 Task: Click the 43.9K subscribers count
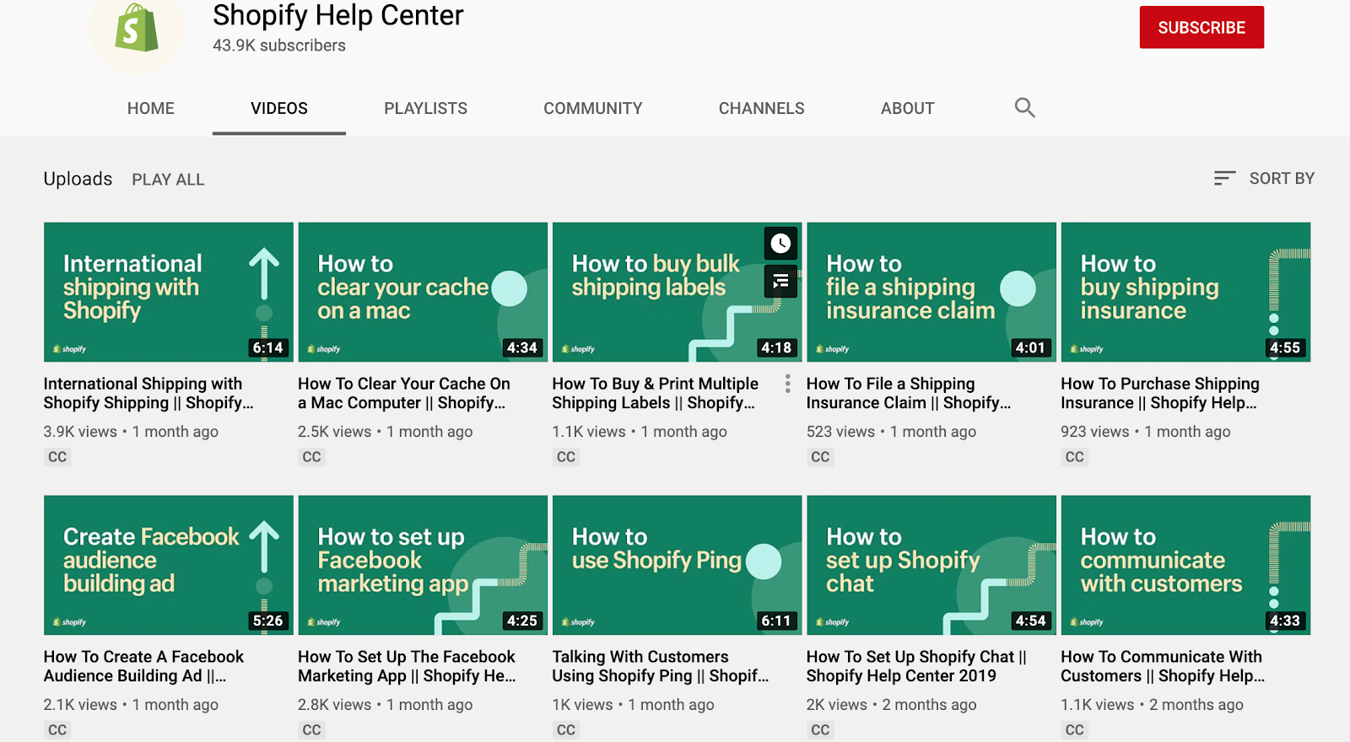click(279, 46)
